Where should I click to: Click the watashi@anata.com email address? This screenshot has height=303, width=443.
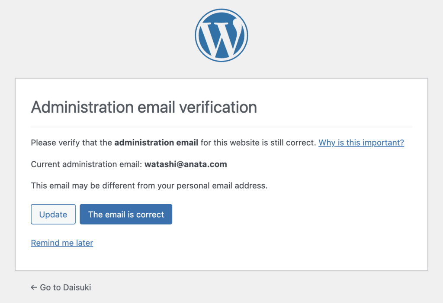(186, 164)
